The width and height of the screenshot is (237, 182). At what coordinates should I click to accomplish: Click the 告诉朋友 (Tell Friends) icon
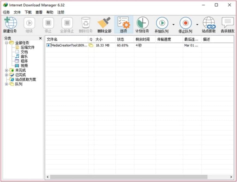pyautogui.click(x=227, y=24)
